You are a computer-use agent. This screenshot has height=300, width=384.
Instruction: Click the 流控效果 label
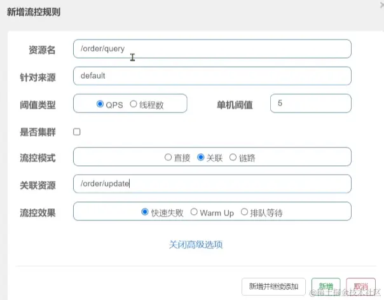pyautogui.click(x=38, y=213)
